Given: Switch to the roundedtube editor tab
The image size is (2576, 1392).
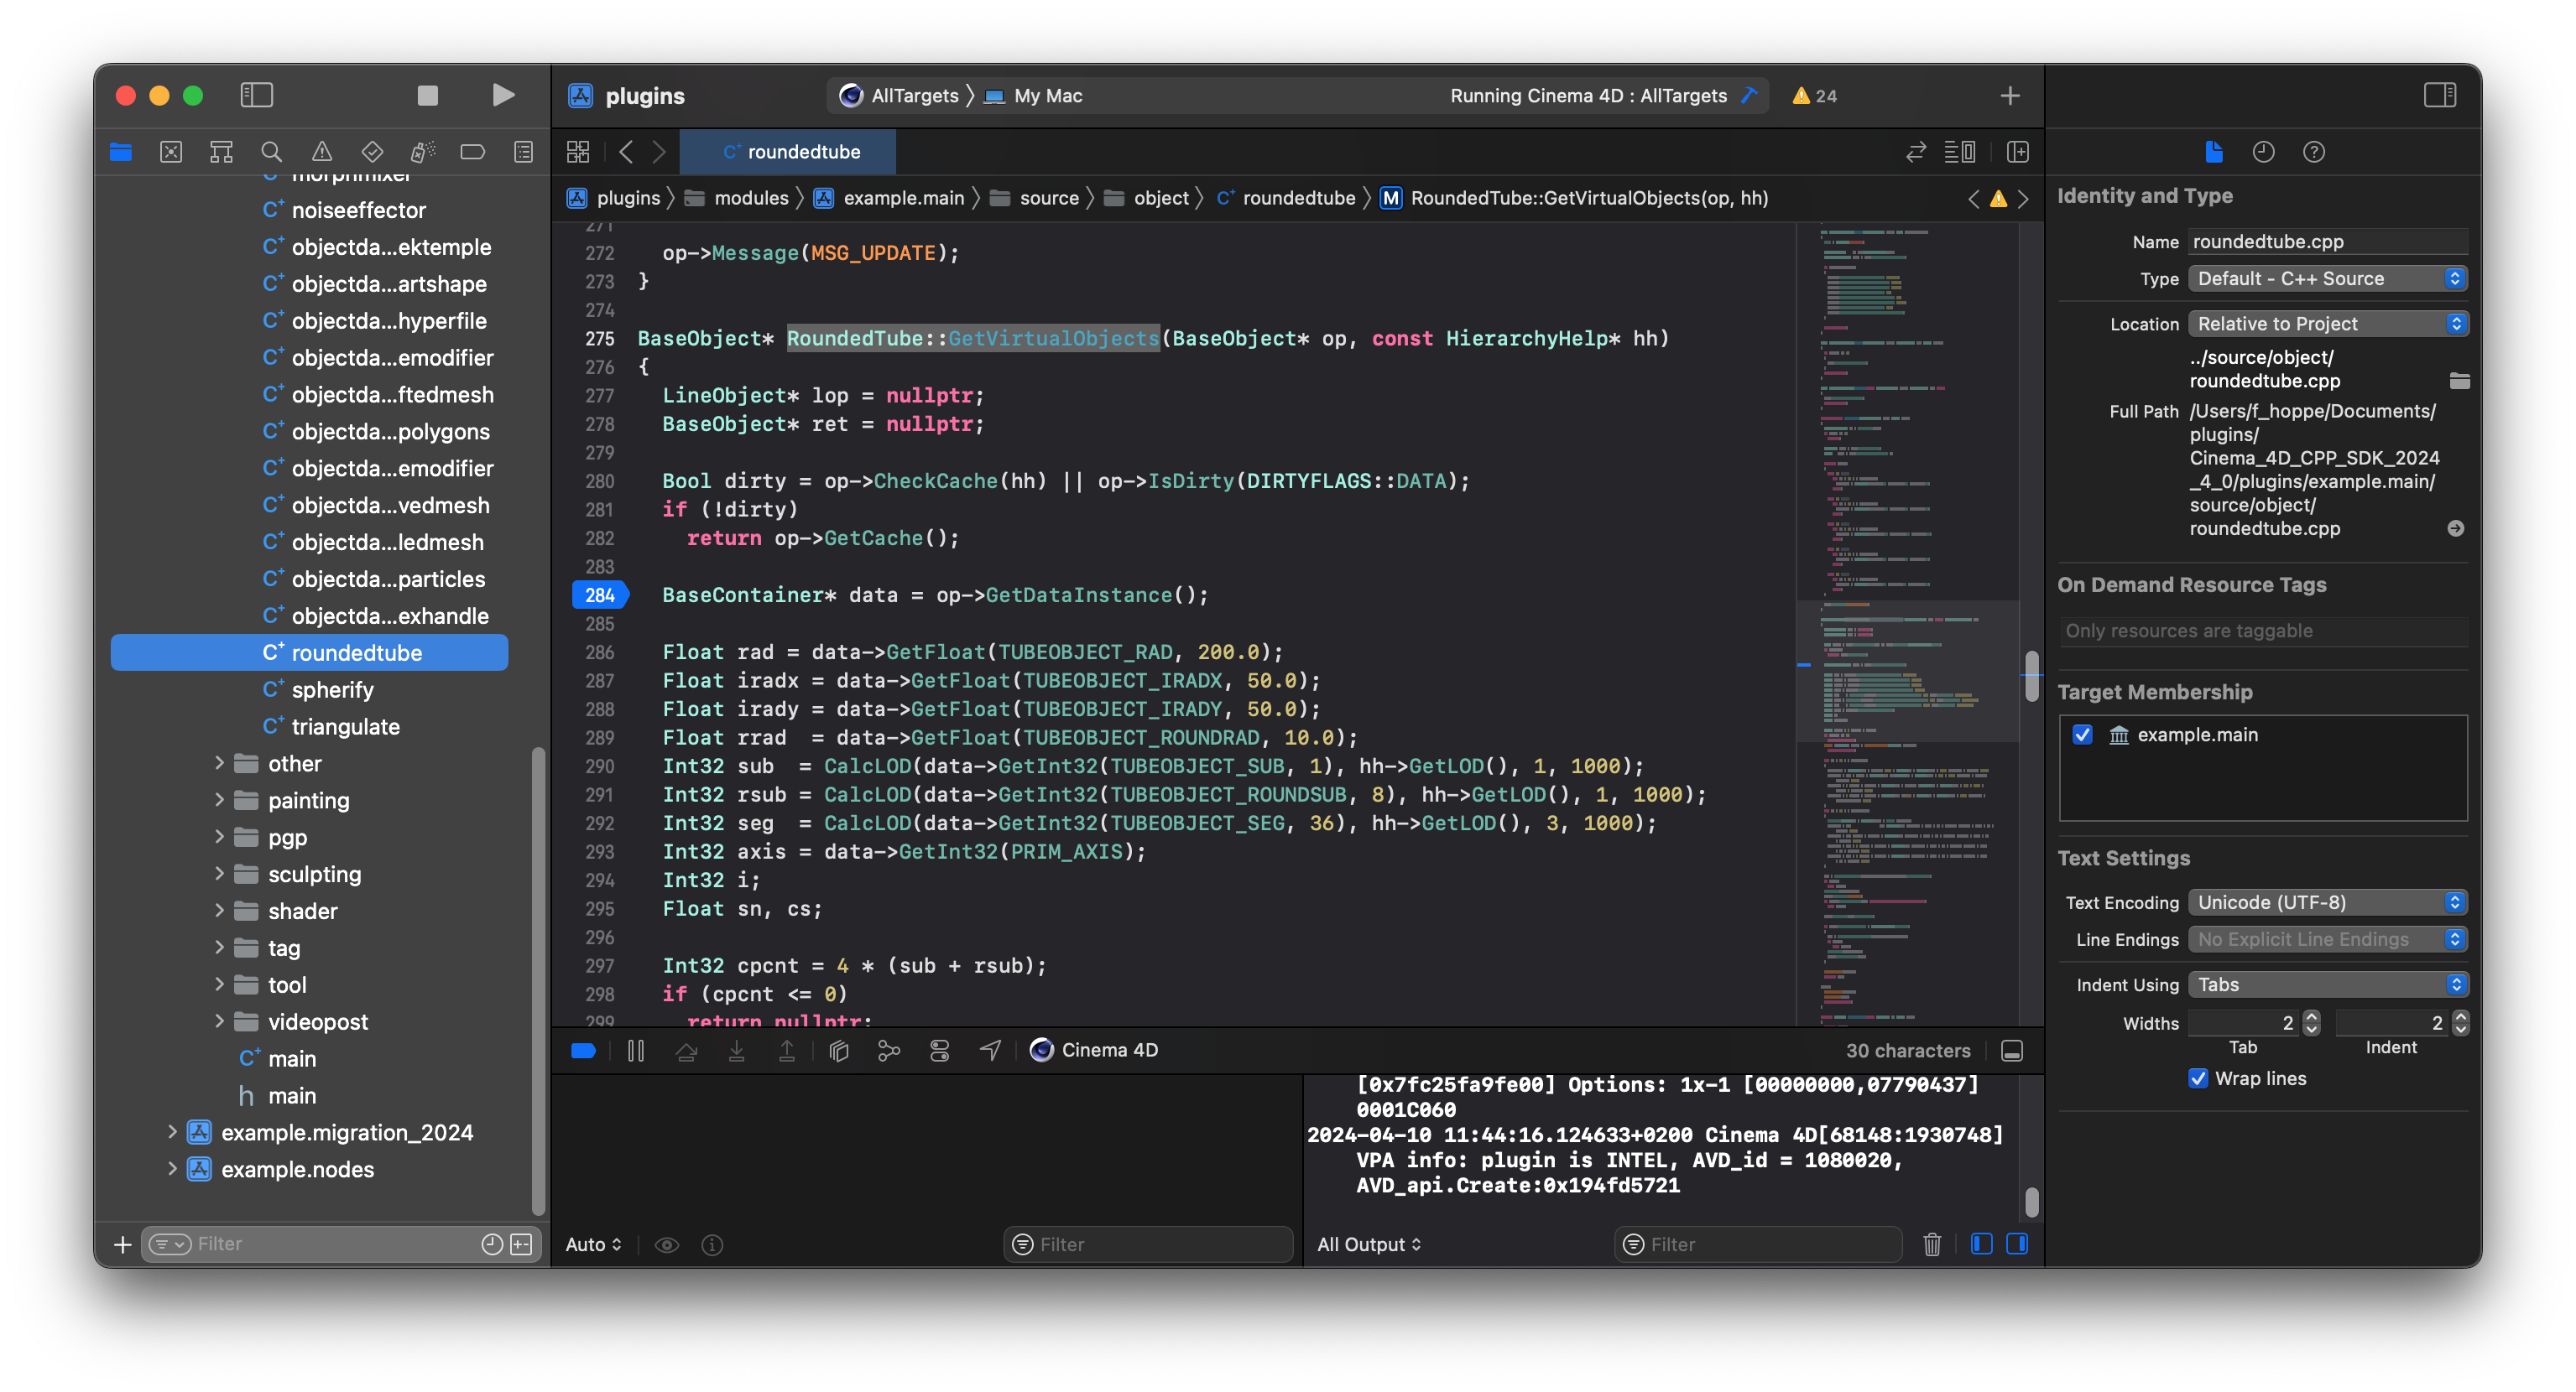Looking at the screenshot, I should tap(788, 152).
